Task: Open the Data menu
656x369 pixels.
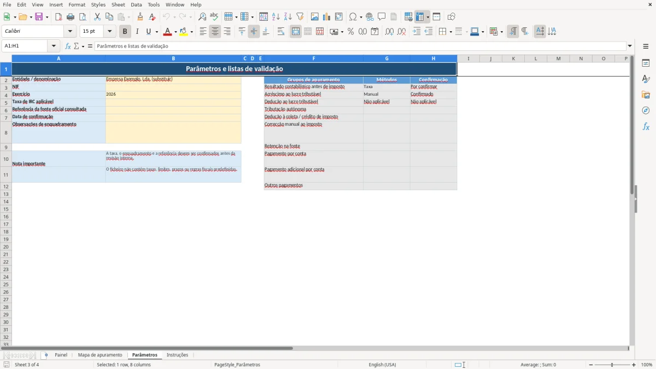Action: [x=136, y=4]
